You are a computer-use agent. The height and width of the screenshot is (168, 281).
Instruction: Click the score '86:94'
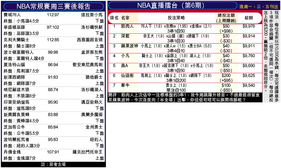point(53,65)
